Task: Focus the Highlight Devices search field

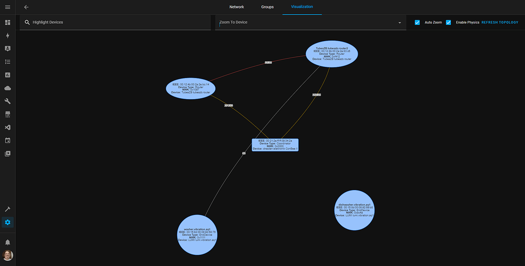Action: [115, 22]
